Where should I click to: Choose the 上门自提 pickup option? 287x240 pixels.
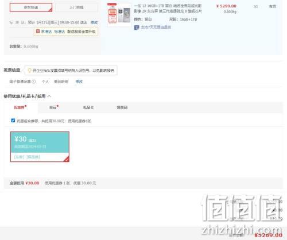[x=76, y=7]
